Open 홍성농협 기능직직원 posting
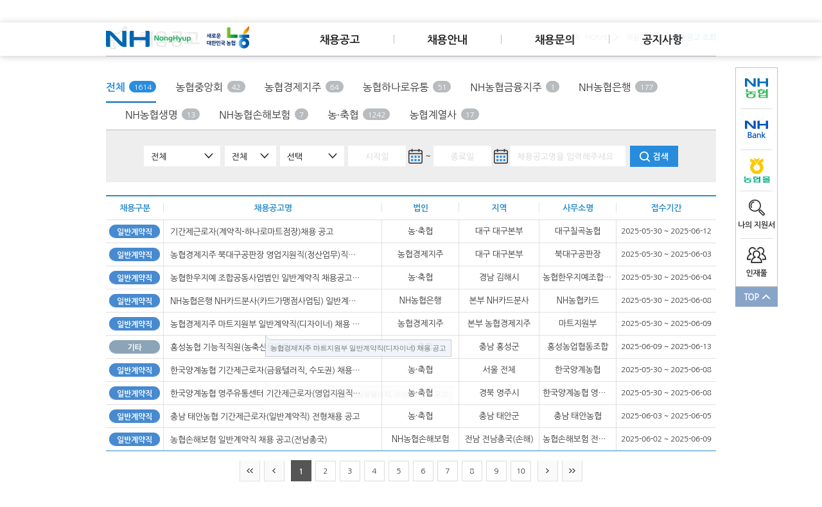This screenshot has width=822, height=507. [217, 347]
